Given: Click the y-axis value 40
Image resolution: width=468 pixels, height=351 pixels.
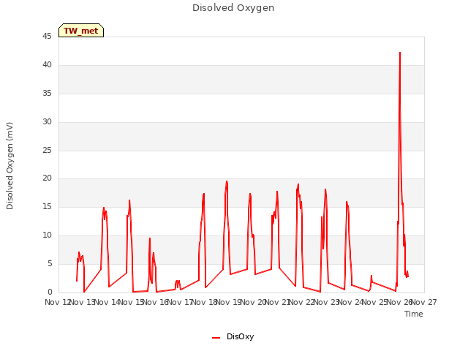Looking at the screenshot, I should pos(47,65).
